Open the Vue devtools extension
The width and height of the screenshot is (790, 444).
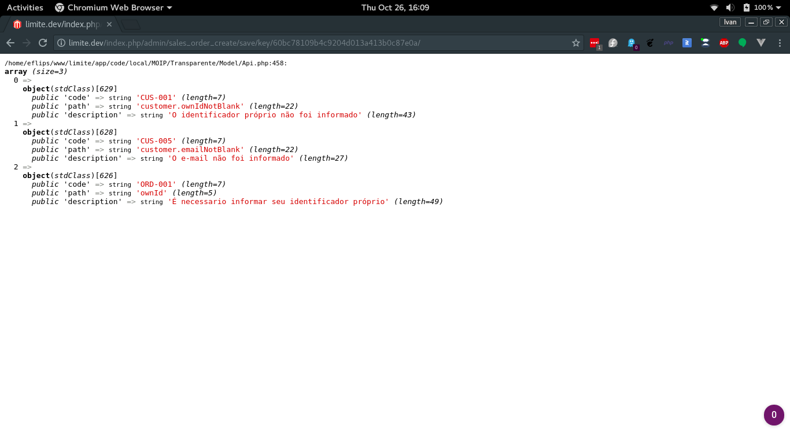761,43
